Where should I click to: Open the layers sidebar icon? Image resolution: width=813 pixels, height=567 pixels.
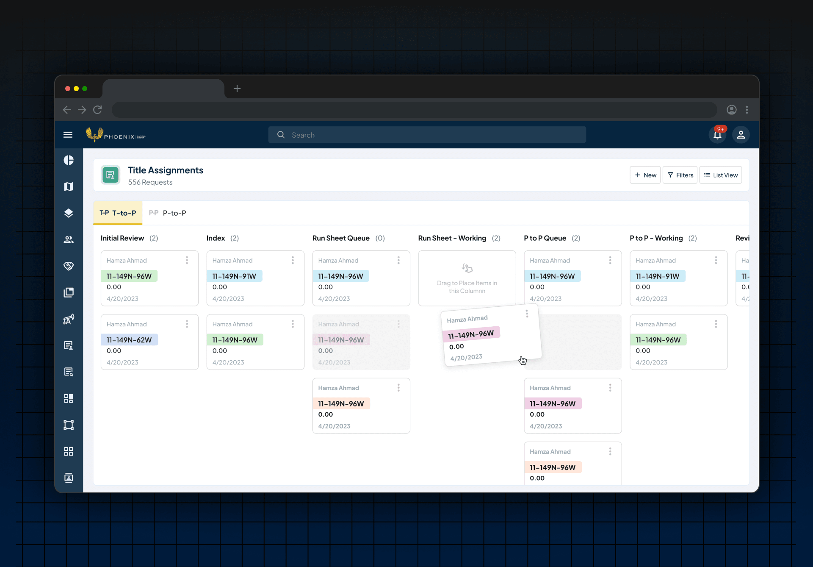coord(69,213)
